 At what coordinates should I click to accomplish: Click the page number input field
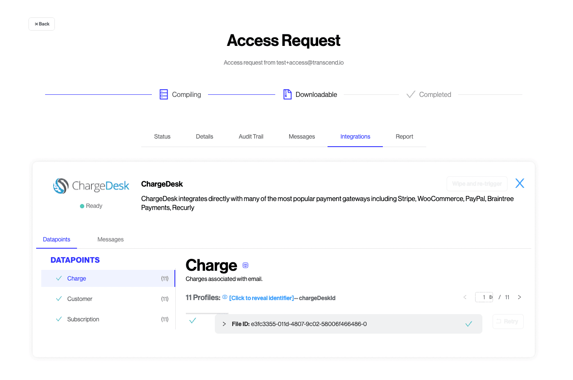pos(483,297)
